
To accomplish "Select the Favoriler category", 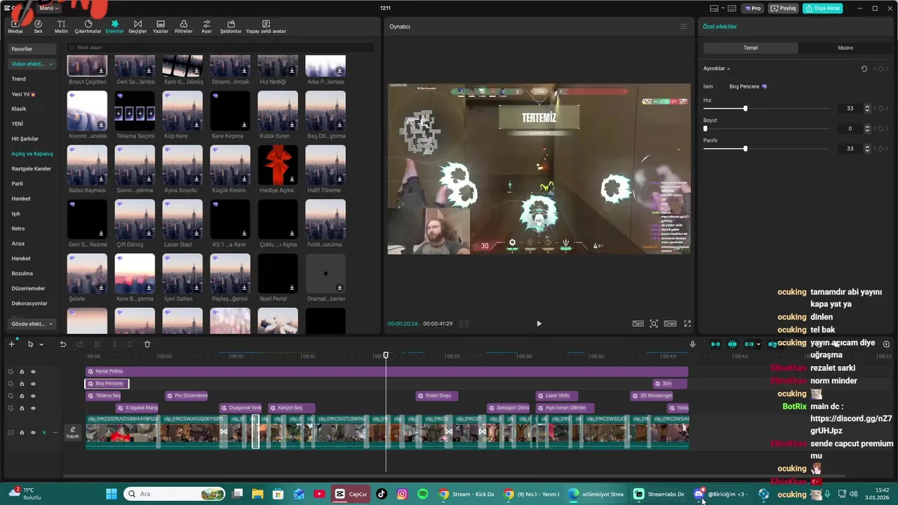I will pos(32,49).
